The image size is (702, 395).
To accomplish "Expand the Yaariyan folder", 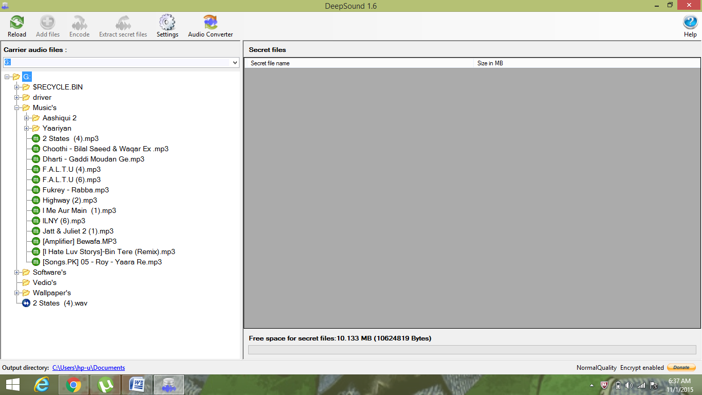I will (26, 128).
